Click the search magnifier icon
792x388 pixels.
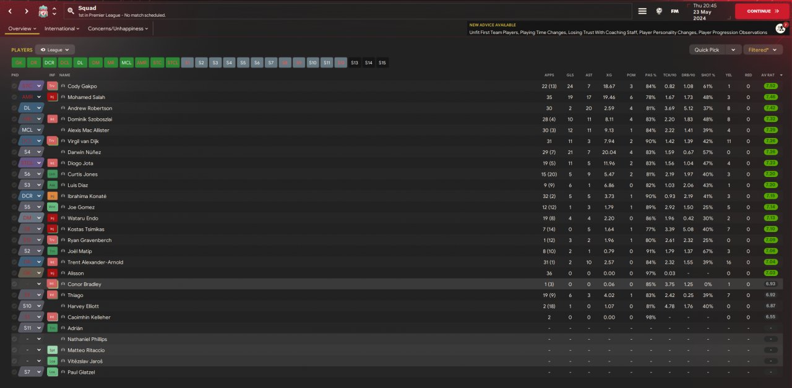pos(71,11)
